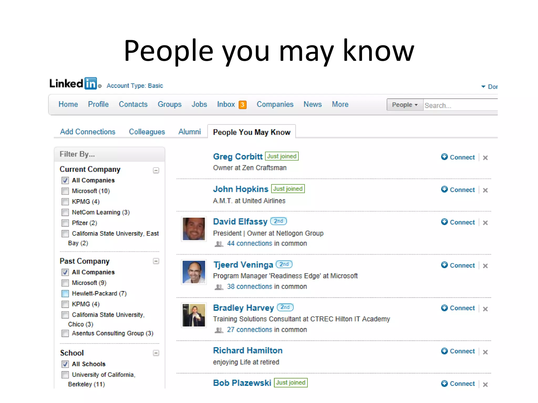Collapse the Past Company filter section
This screenshot has width=538, height=403.
point(156,261)
